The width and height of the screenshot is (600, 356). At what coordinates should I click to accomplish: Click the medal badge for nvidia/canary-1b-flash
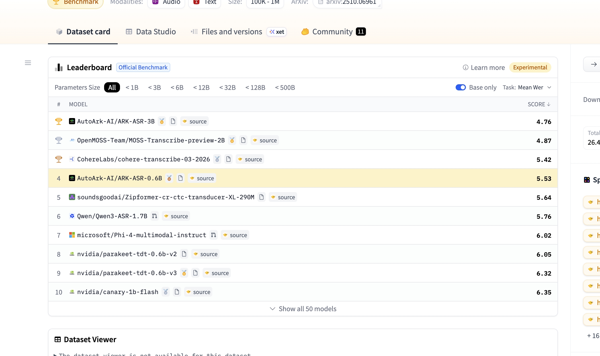point(166,292)
